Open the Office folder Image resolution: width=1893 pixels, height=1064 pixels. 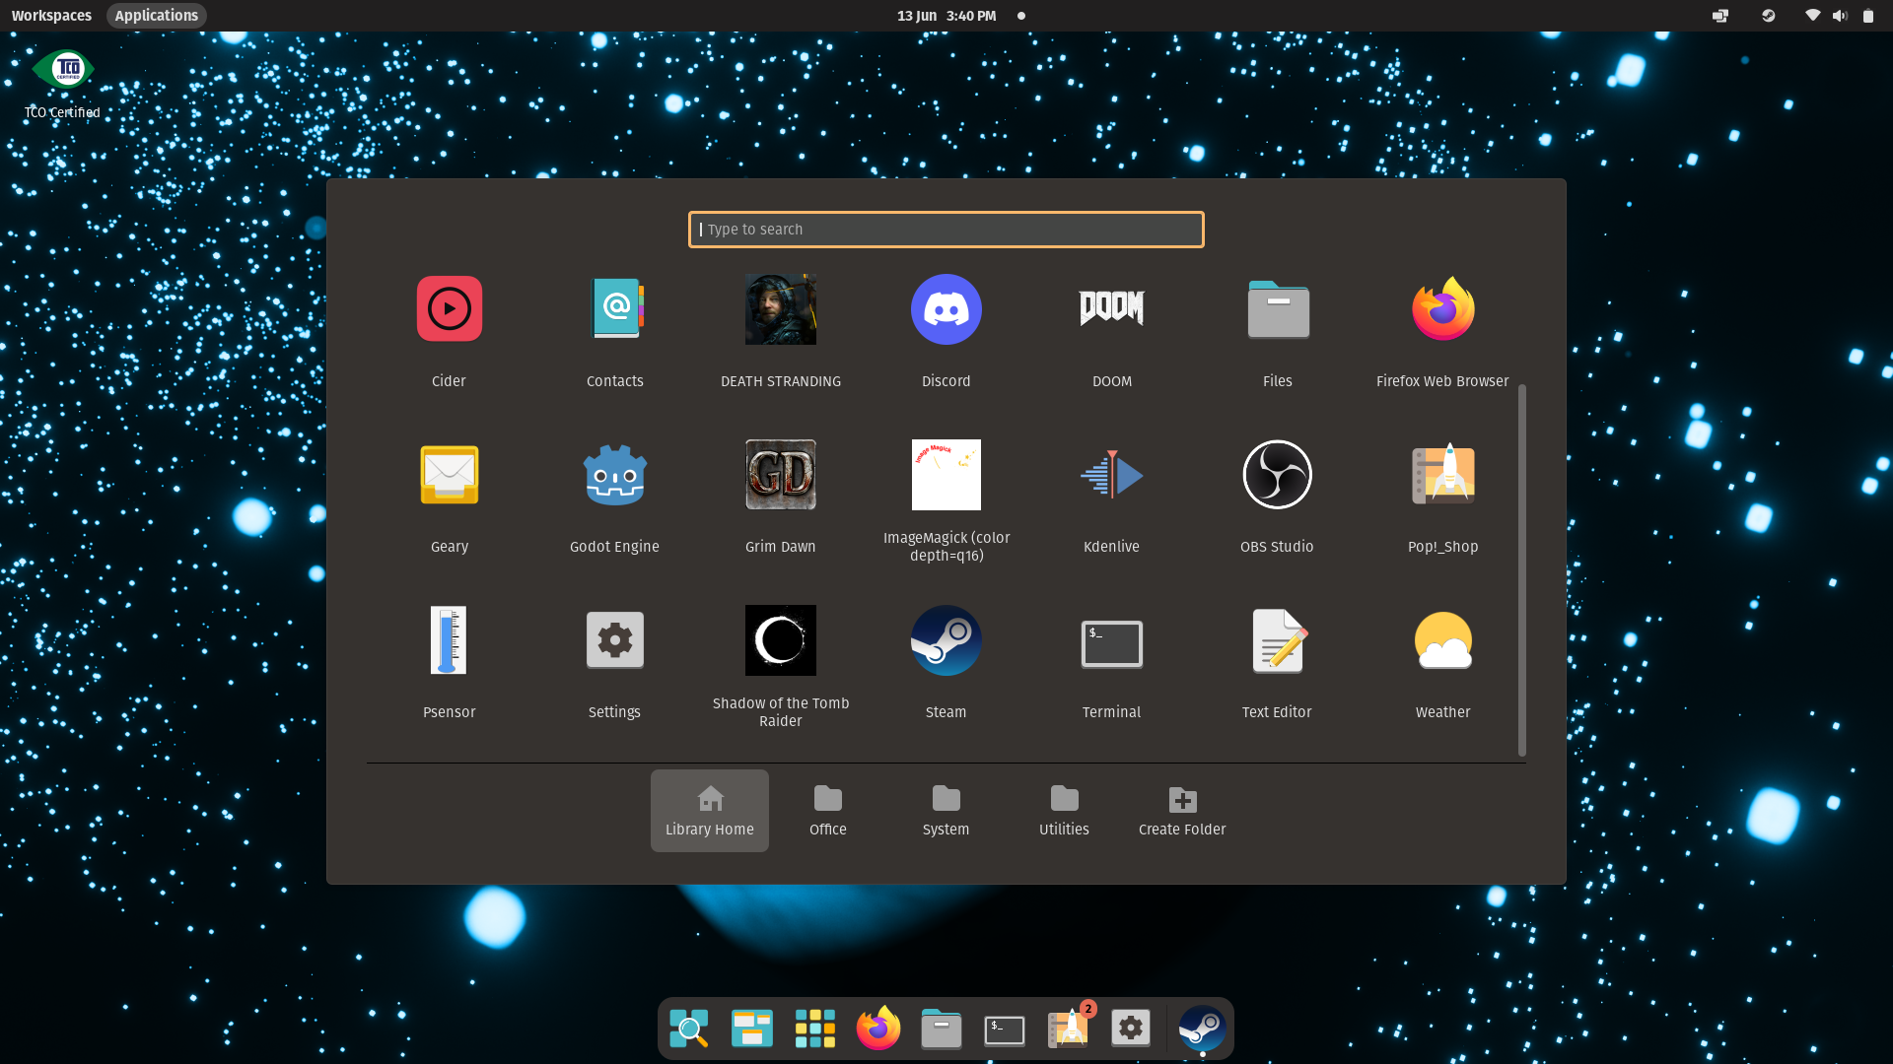[828, 811]
